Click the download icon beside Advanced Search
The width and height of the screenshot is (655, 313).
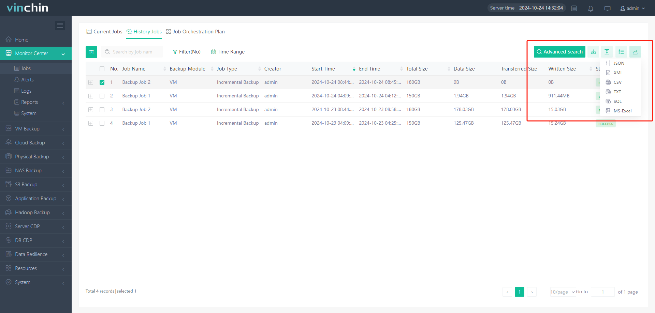click(593, 52)
